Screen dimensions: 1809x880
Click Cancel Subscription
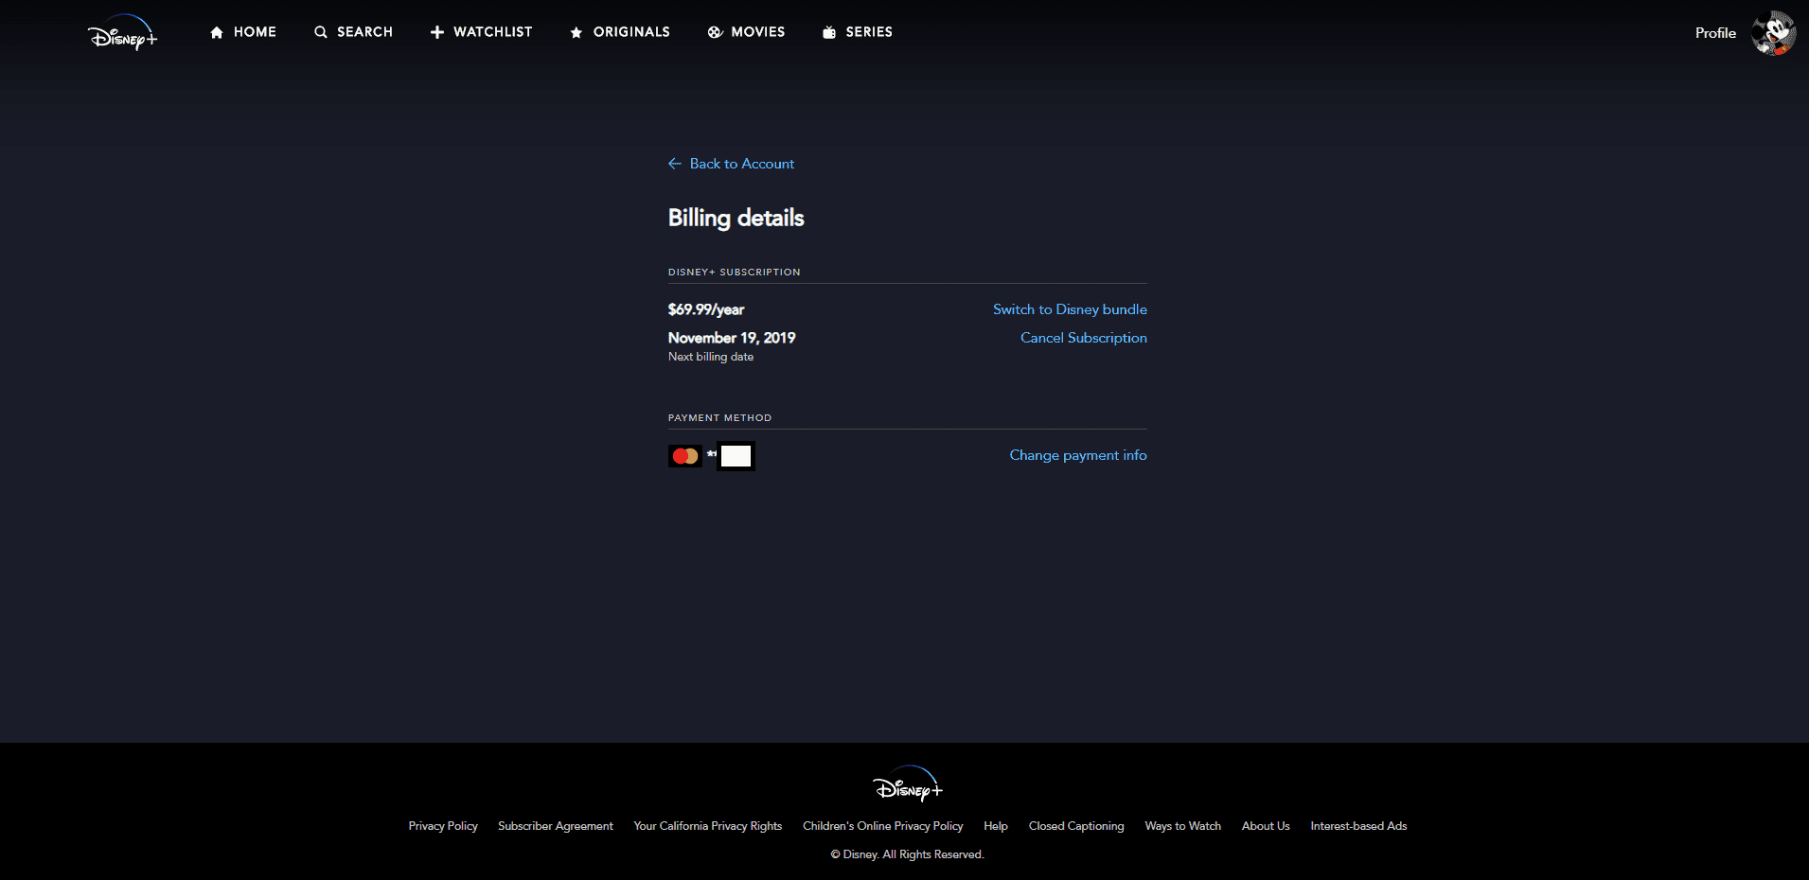click(1083, 337)
